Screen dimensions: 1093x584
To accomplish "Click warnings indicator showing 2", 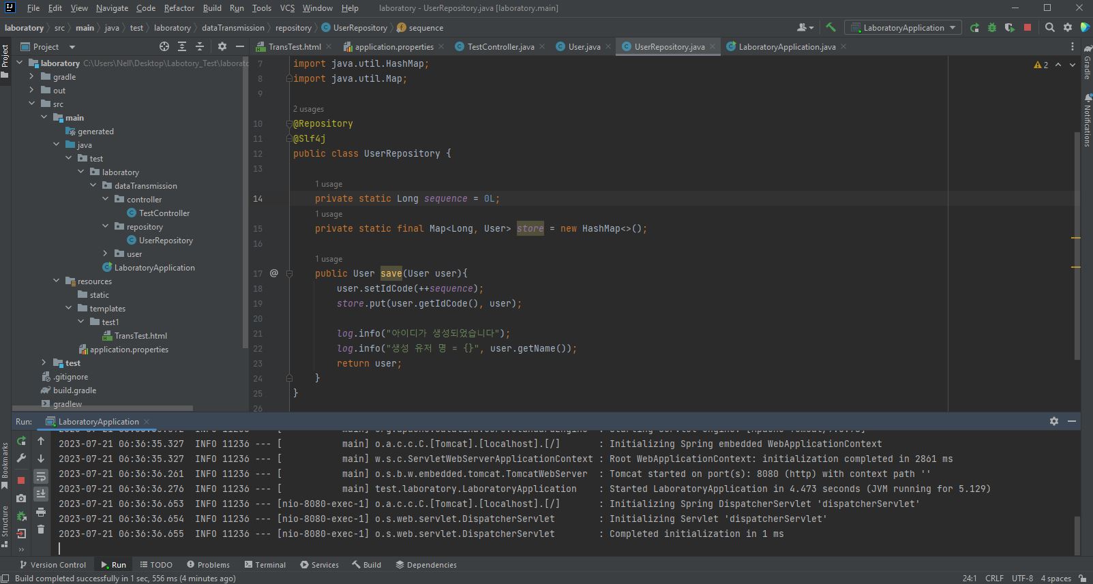I will click(x=1041, y=65).
